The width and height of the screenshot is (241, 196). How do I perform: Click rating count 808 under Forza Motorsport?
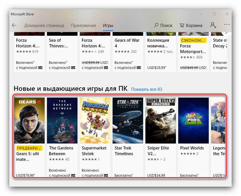tap(199, 57)
